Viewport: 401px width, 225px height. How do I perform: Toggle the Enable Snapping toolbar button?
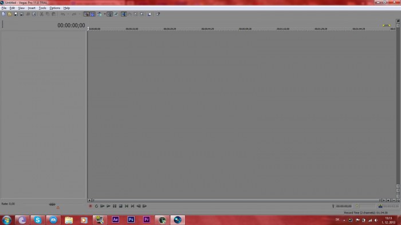(87, 14)
